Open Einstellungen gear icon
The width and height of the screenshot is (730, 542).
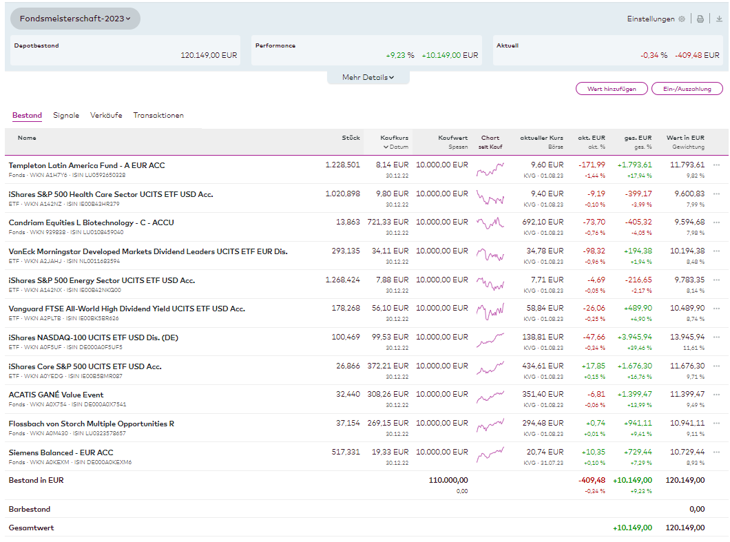[682, 19]
